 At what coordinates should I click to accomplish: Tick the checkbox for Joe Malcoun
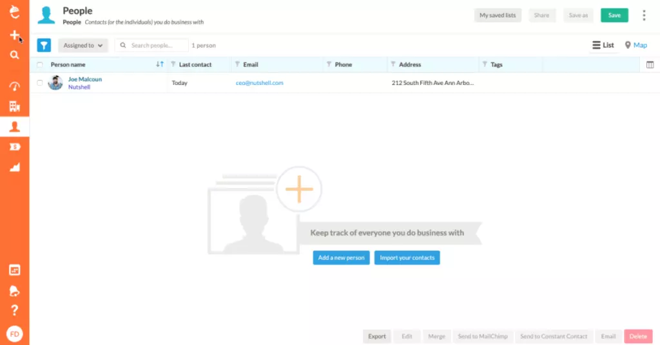(x=39, y=83)
